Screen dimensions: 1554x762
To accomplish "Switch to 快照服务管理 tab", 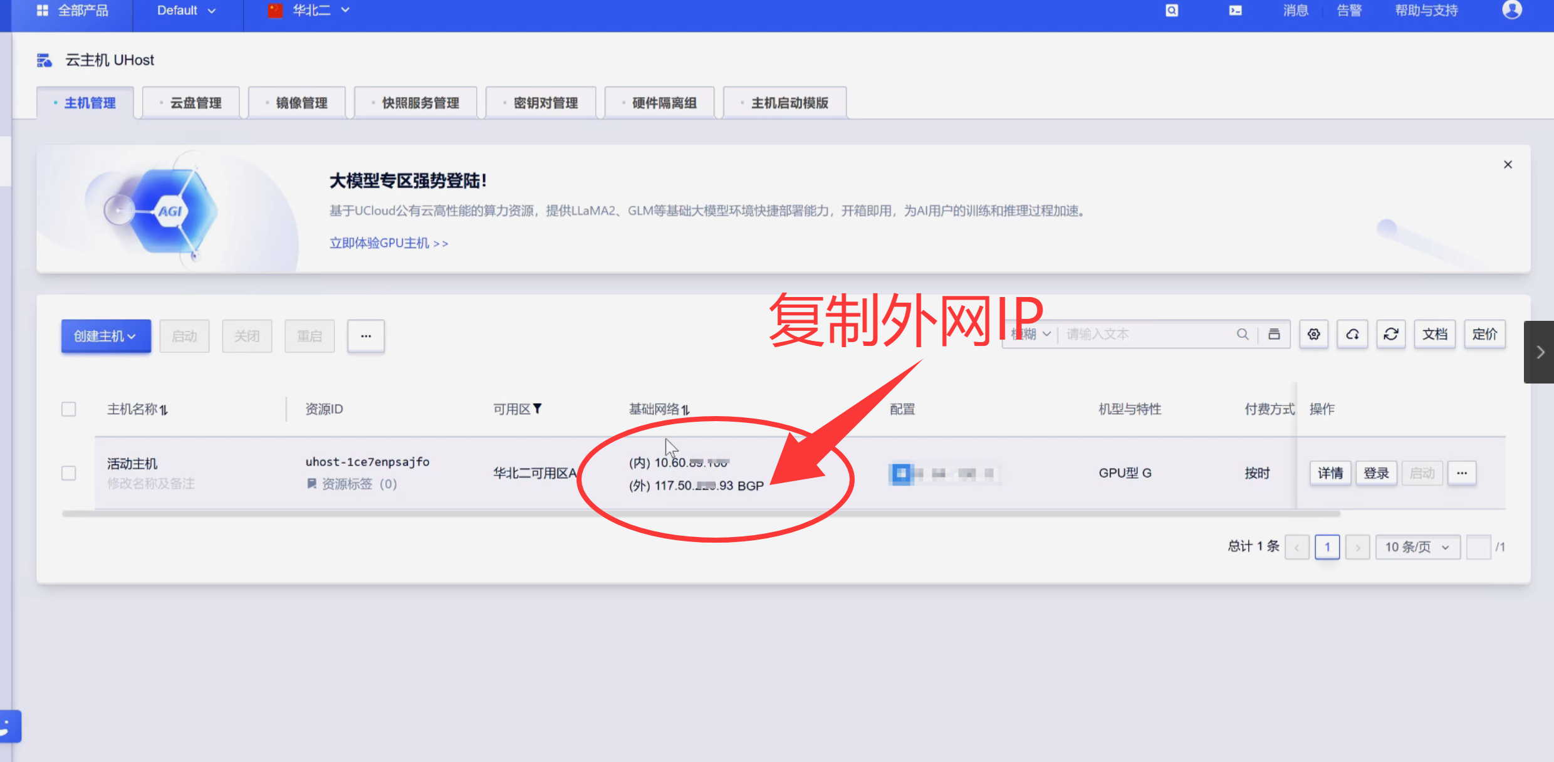I will pos(415,103).
